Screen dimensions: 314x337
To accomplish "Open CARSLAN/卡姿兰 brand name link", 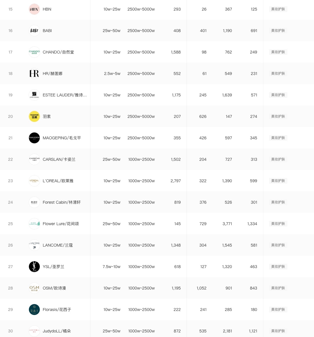I will (59, 159).
